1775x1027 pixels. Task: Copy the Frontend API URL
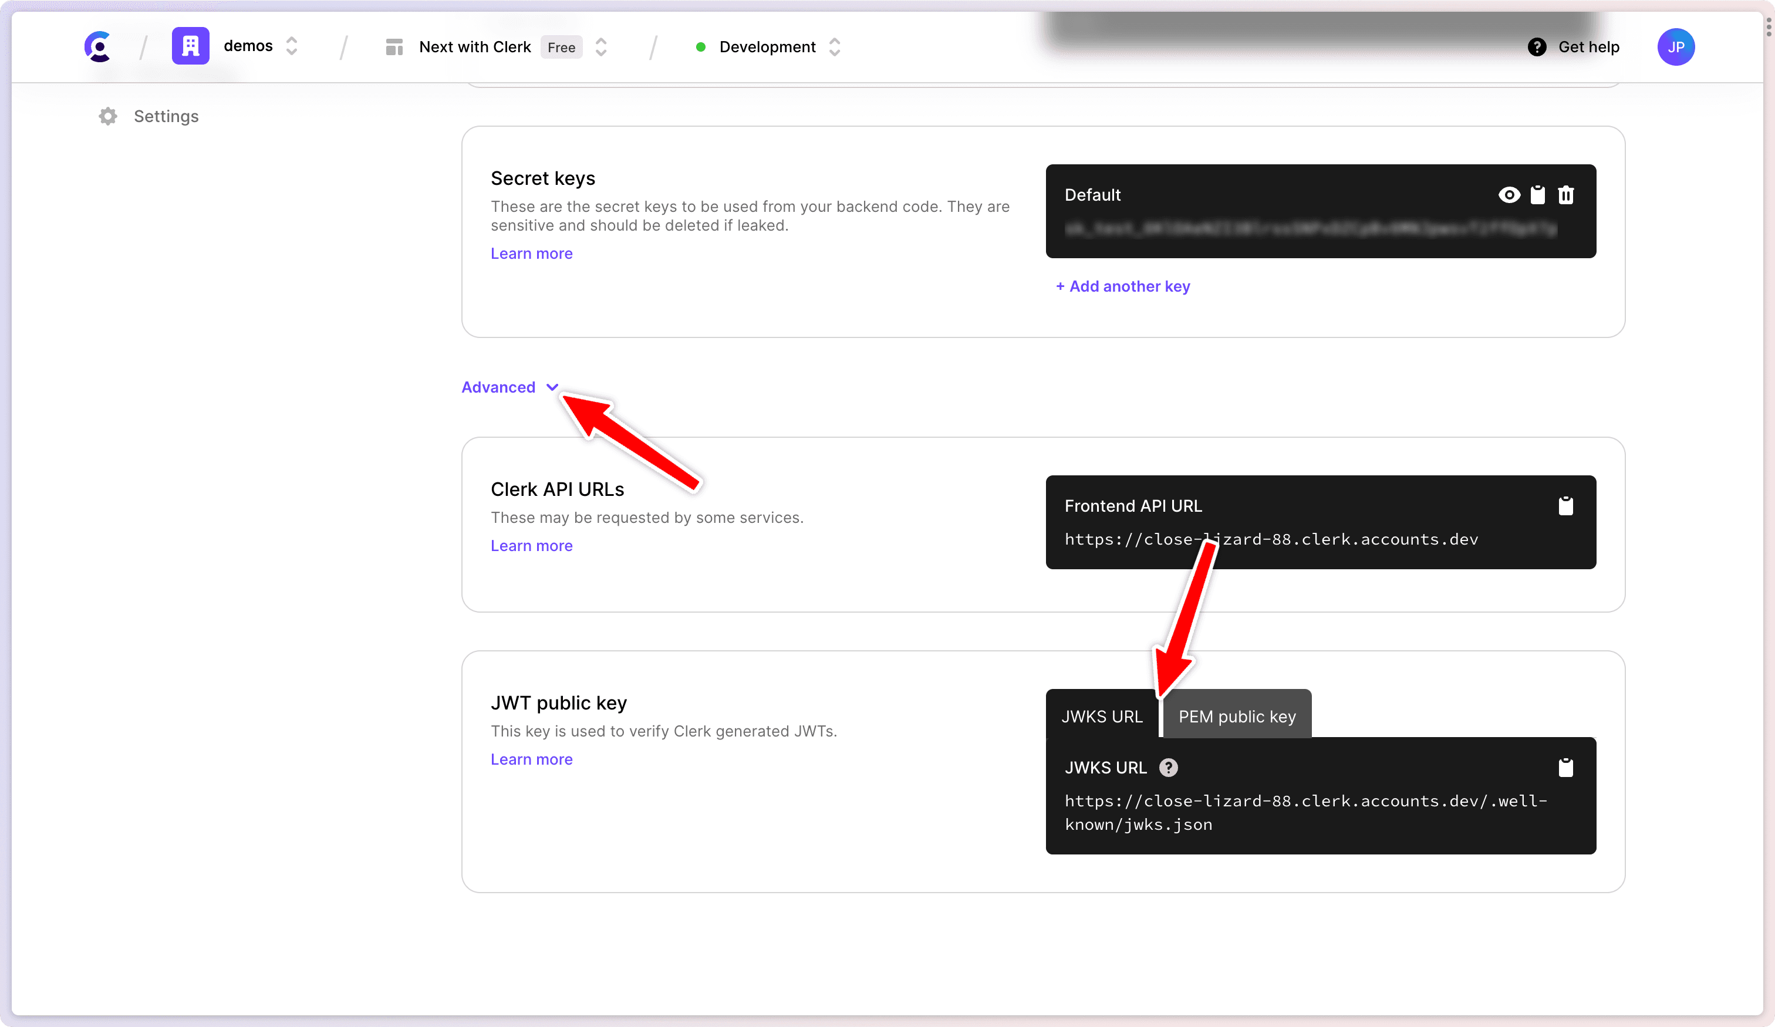tap(1566, 506)
